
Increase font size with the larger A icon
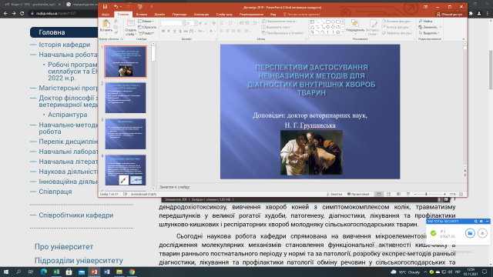[200, 23]
